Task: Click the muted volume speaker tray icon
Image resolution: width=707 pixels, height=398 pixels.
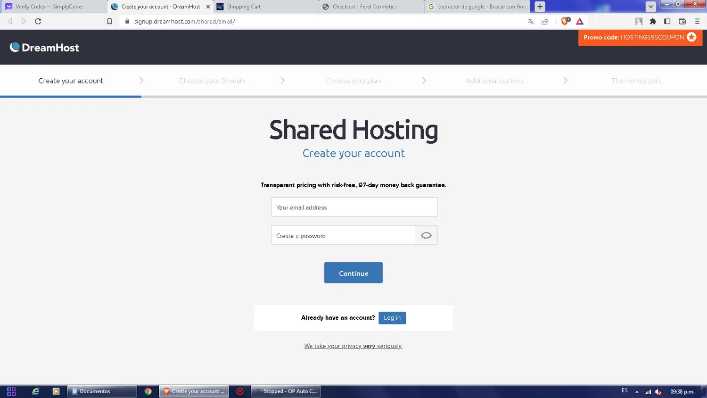Action: pyautogui.click(x=658, y=392)
